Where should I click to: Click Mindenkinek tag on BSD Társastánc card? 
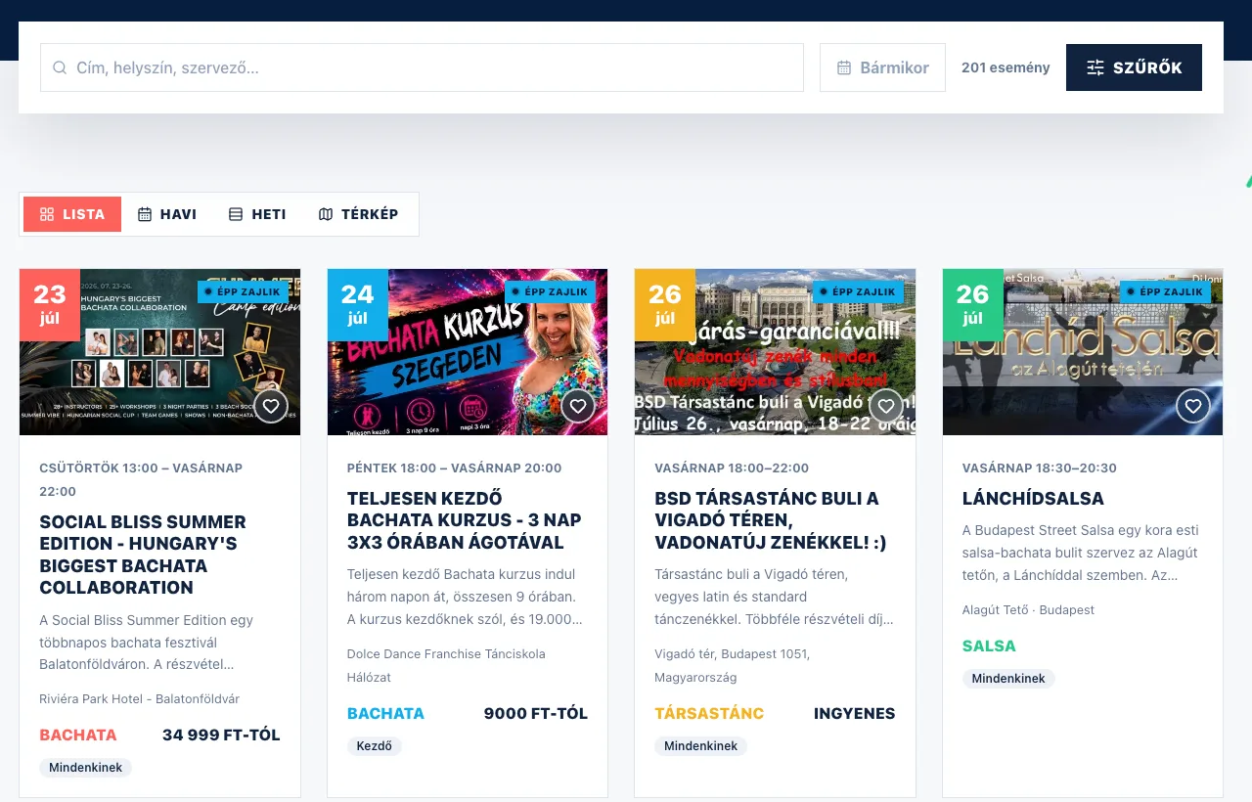pyautogui.click(x=701, y=746)
